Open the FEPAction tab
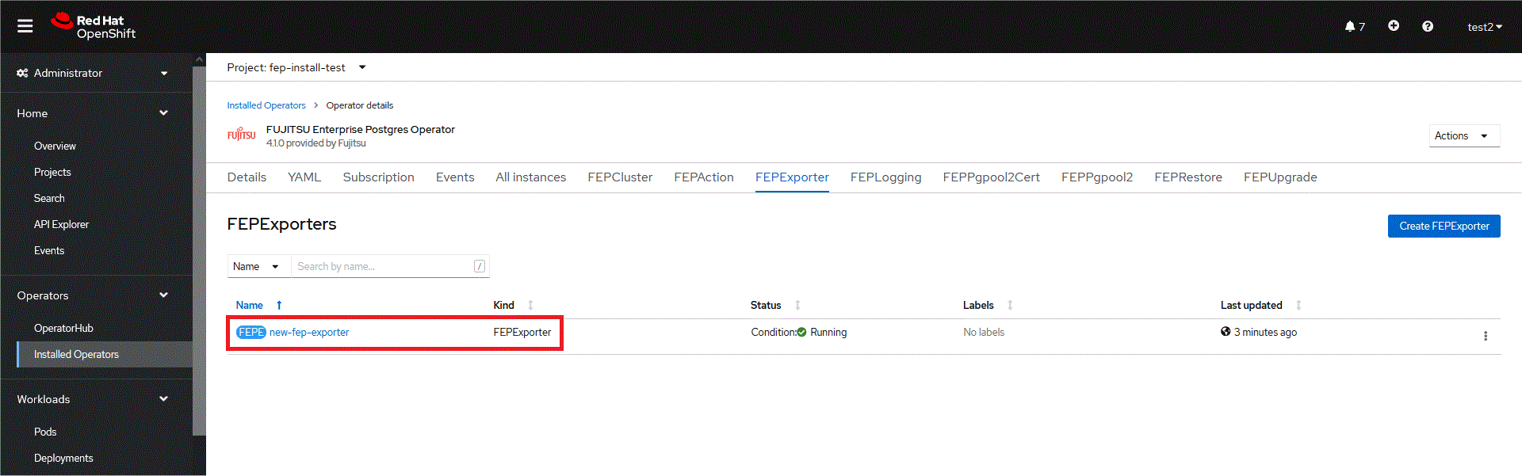This screenshot has width=1522, height=476. pos(704,177)
